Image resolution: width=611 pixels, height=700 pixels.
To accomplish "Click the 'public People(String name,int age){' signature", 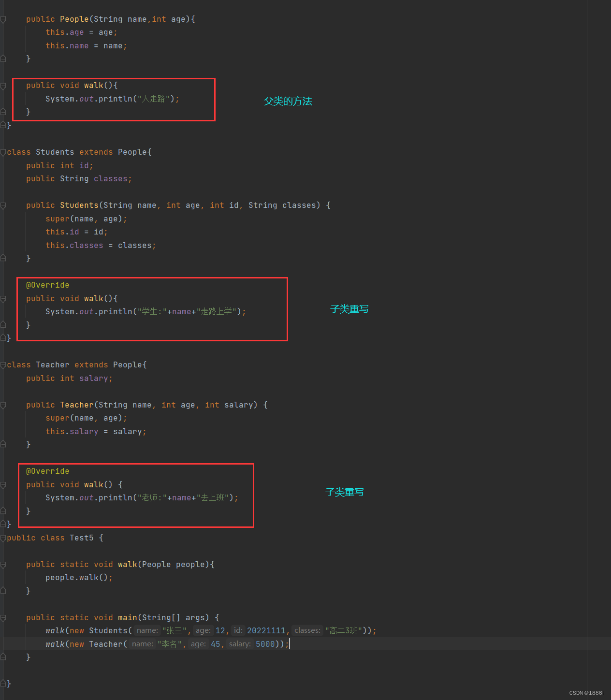I will coord(111,19).
